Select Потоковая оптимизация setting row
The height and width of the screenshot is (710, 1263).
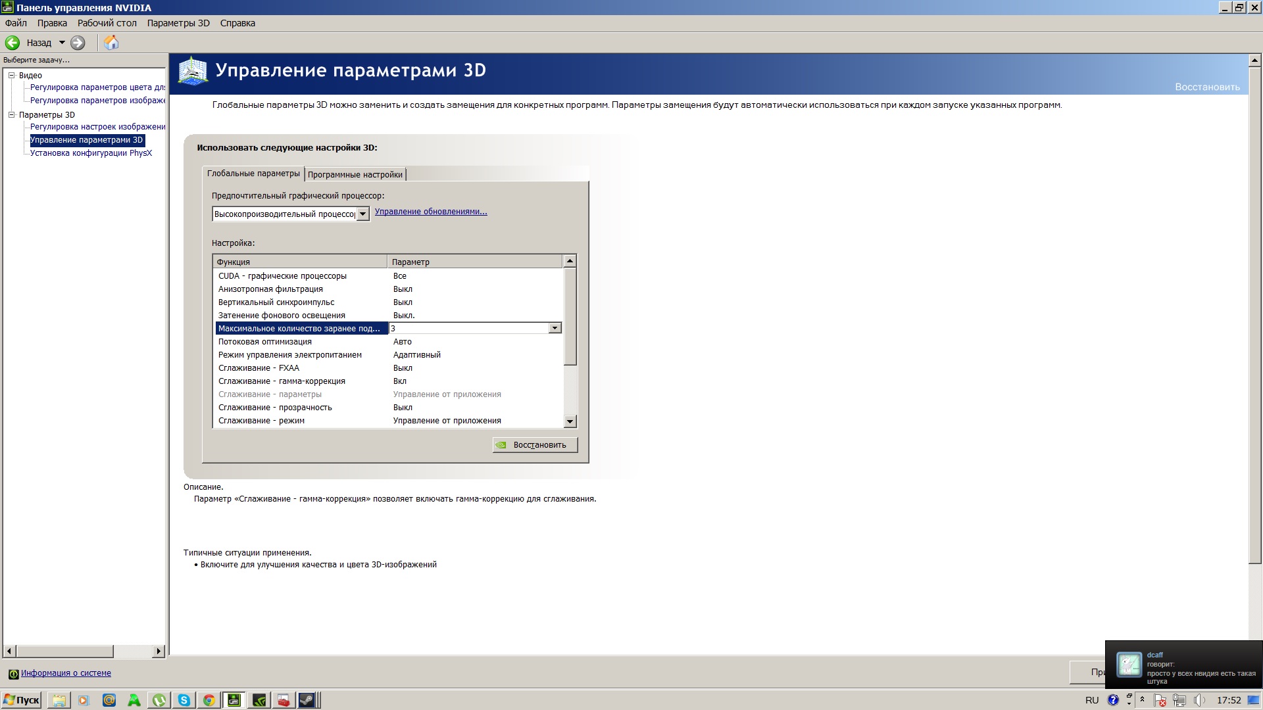tap(388, 342)
